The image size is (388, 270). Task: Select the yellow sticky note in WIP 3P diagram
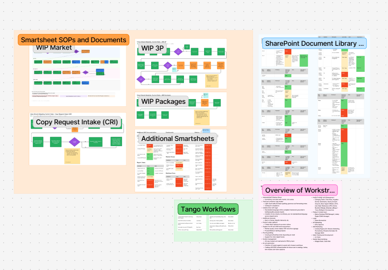pyautogui.click(x=212, y=81)
